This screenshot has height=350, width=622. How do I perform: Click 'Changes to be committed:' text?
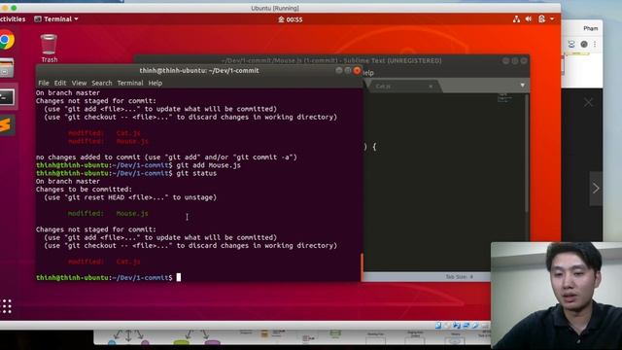click(x=84, y=190)
